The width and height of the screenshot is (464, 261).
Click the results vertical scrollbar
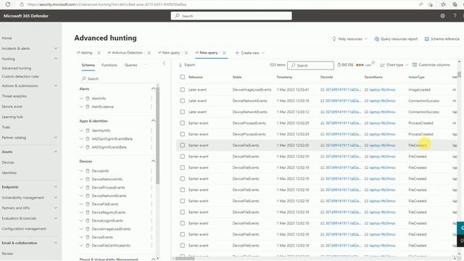pyautogui.click(x=459, y=74)
